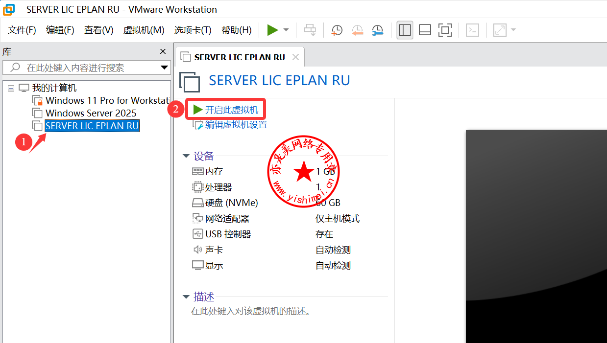Toggle the library sidebar view

(405, 30)
